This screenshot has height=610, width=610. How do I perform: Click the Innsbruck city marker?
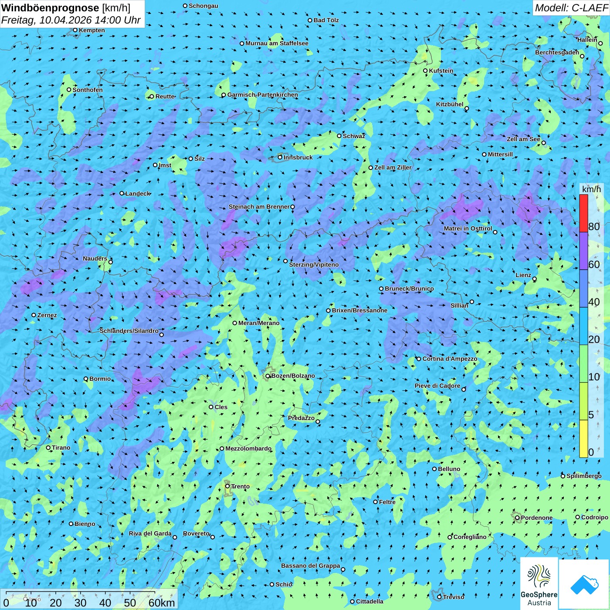click(280, 157)
